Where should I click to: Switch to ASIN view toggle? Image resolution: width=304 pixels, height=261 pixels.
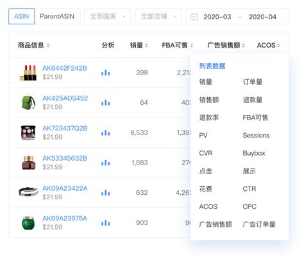[x=21, y=16]
